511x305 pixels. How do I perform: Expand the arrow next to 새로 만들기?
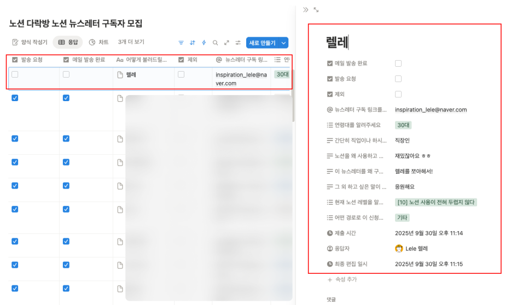tap(284, 43)
